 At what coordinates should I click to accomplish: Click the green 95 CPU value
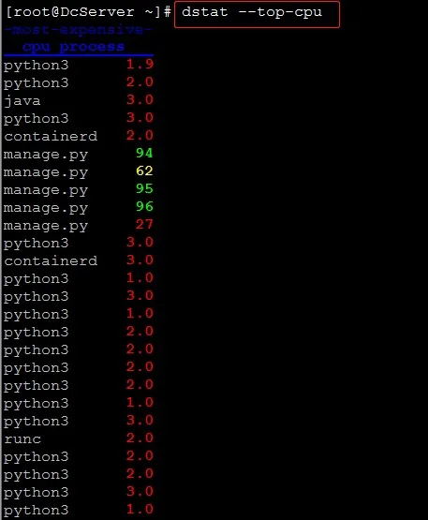tap(144, 189)
